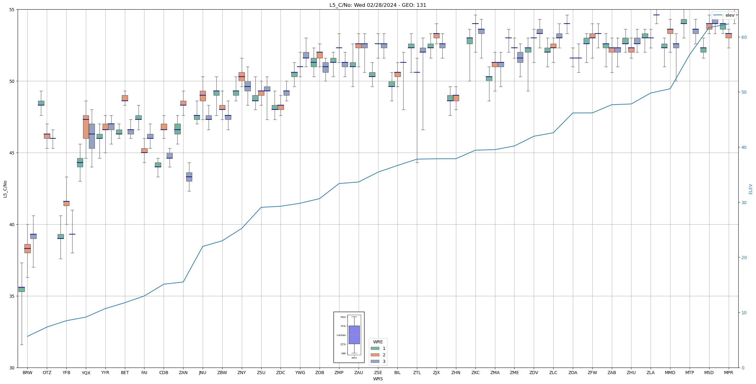Click the BRW x-axis label
The width and height of the screenshot is (756, 384).
tap(27, 373)
